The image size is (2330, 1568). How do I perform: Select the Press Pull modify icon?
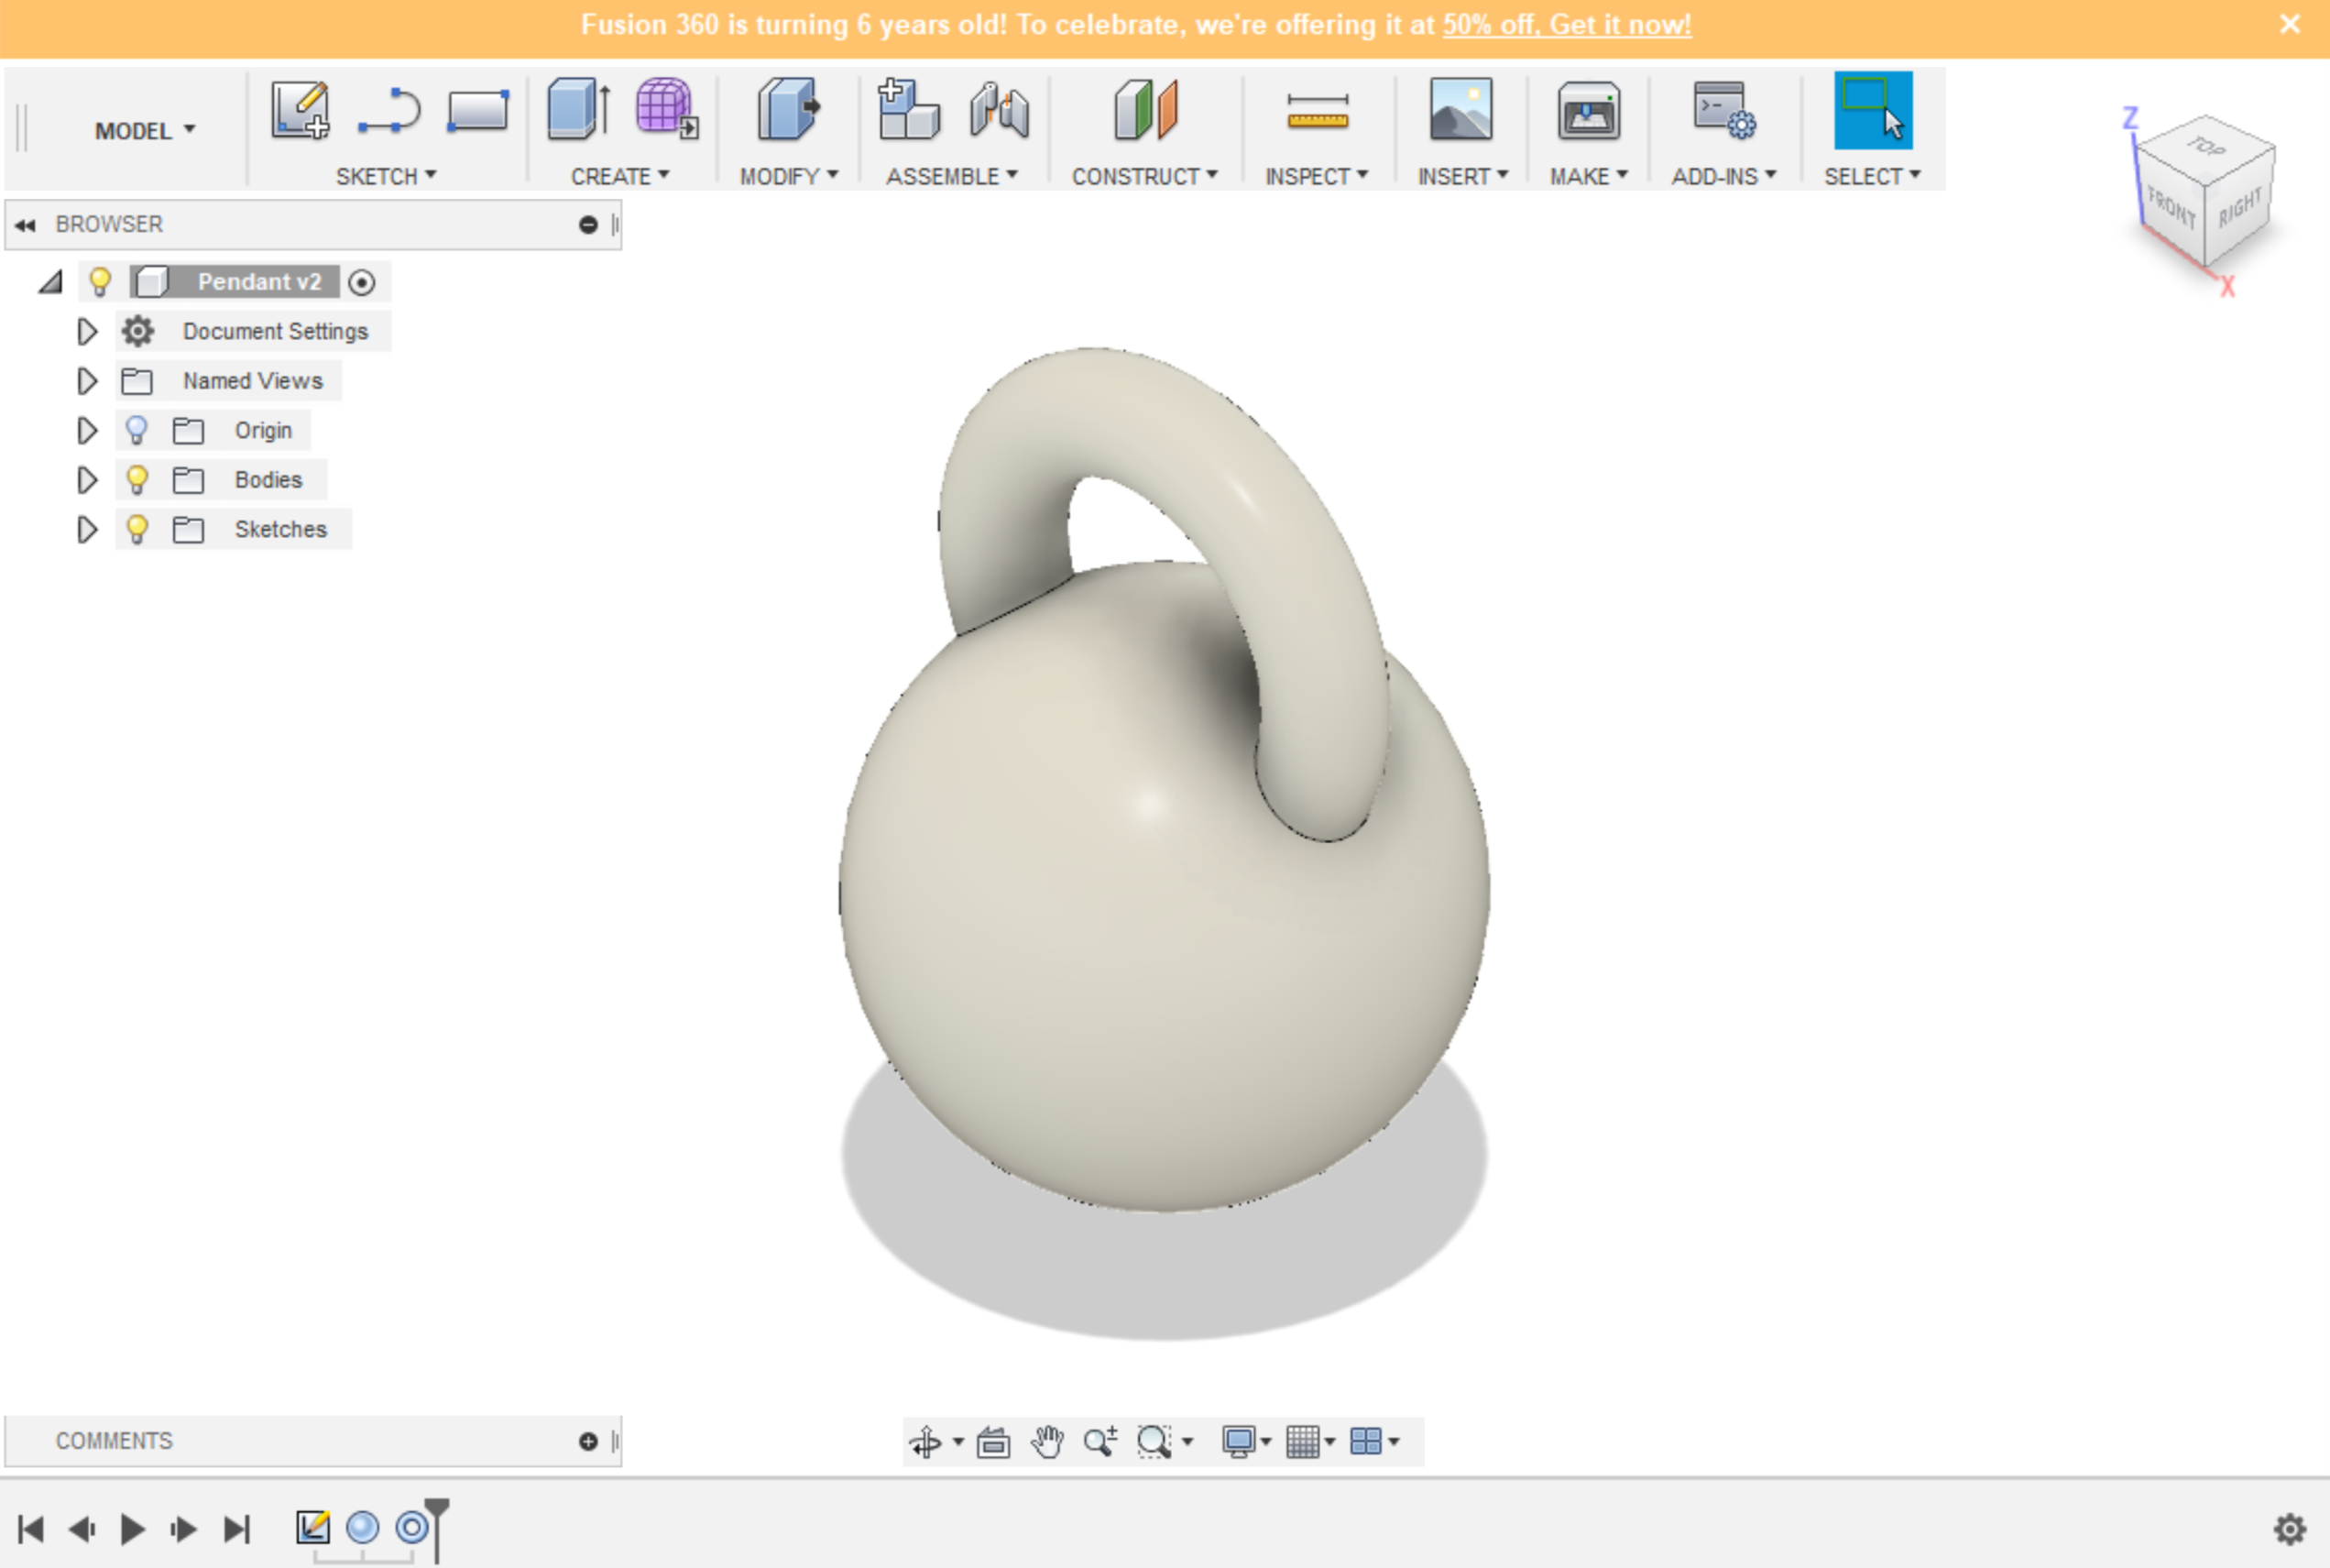[788, 110]
